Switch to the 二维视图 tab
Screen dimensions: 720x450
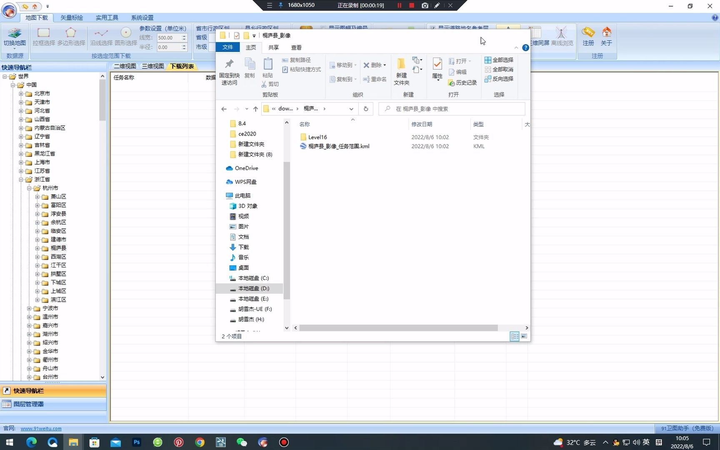[125, 66]
